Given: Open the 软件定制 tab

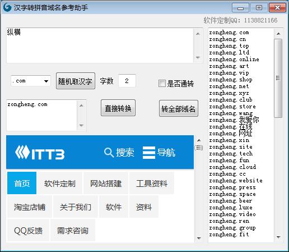Looking at the screenshot, I should pyautogui.click(x=60, y=183).
